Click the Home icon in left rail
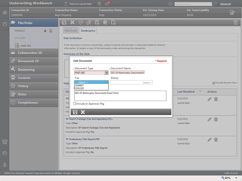Image resolution: width=242 pixels, height=181 pixels. pos(5,12)
